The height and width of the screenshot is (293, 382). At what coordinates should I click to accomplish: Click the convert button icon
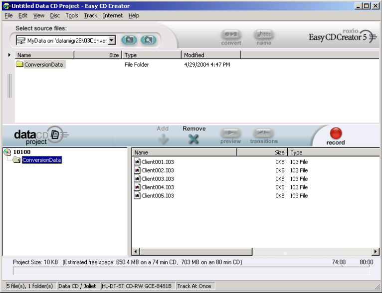tap(231, 34)
